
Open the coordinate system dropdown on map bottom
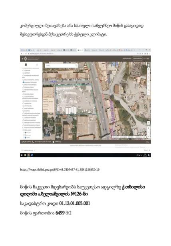[131, 137]
